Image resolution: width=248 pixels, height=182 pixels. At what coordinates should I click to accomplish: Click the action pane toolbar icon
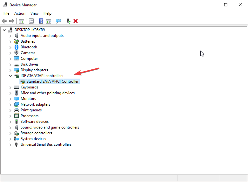49,21
